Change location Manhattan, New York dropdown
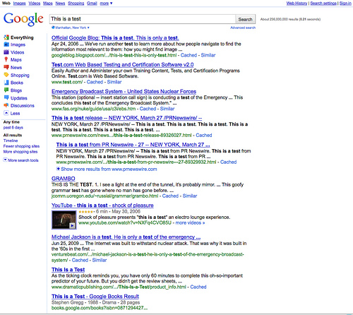This screenshot has height=315, width=353. [x=71, y=28]
